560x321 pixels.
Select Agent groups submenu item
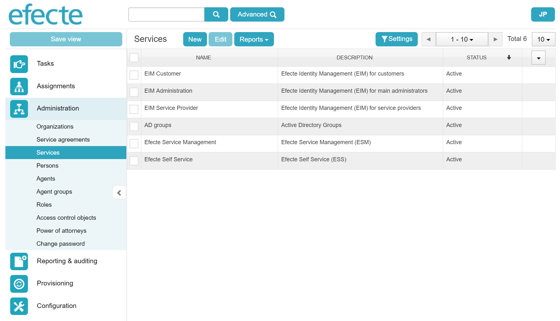pos(54,191)
